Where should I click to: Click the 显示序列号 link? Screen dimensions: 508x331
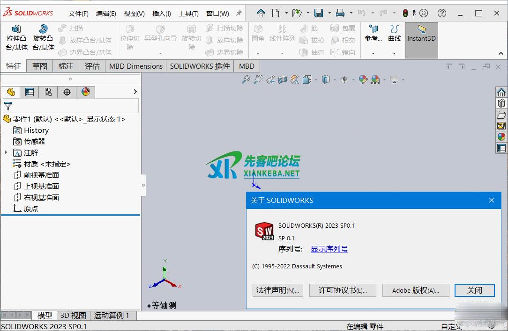pos(329,249)
